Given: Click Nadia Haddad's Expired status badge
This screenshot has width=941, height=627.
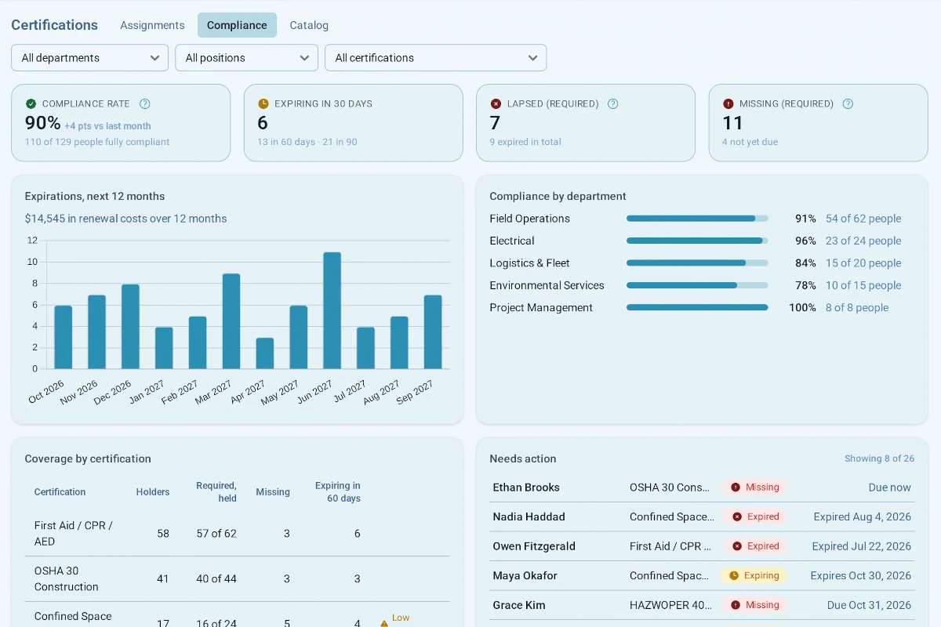Looking at the screenshot, I should point(754,516).
